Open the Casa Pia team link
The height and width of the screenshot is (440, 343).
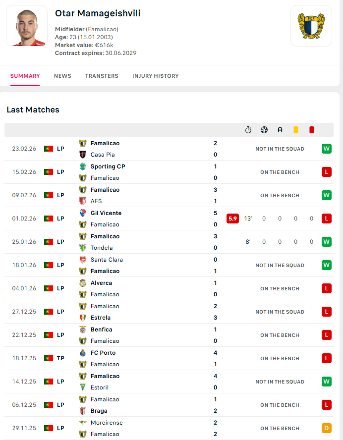point(103,155)
